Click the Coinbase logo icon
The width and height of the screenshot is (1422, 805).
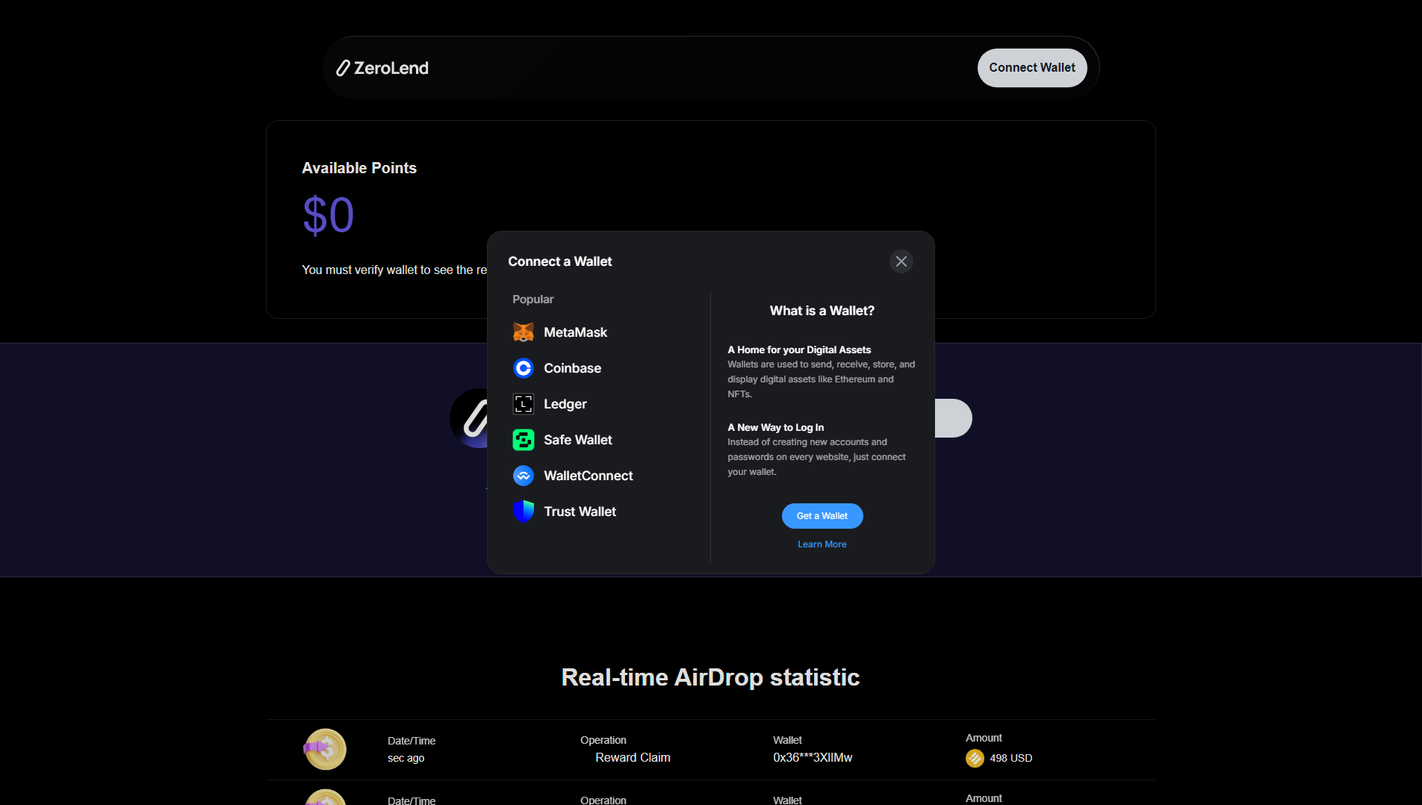click(x=524, y=368)
